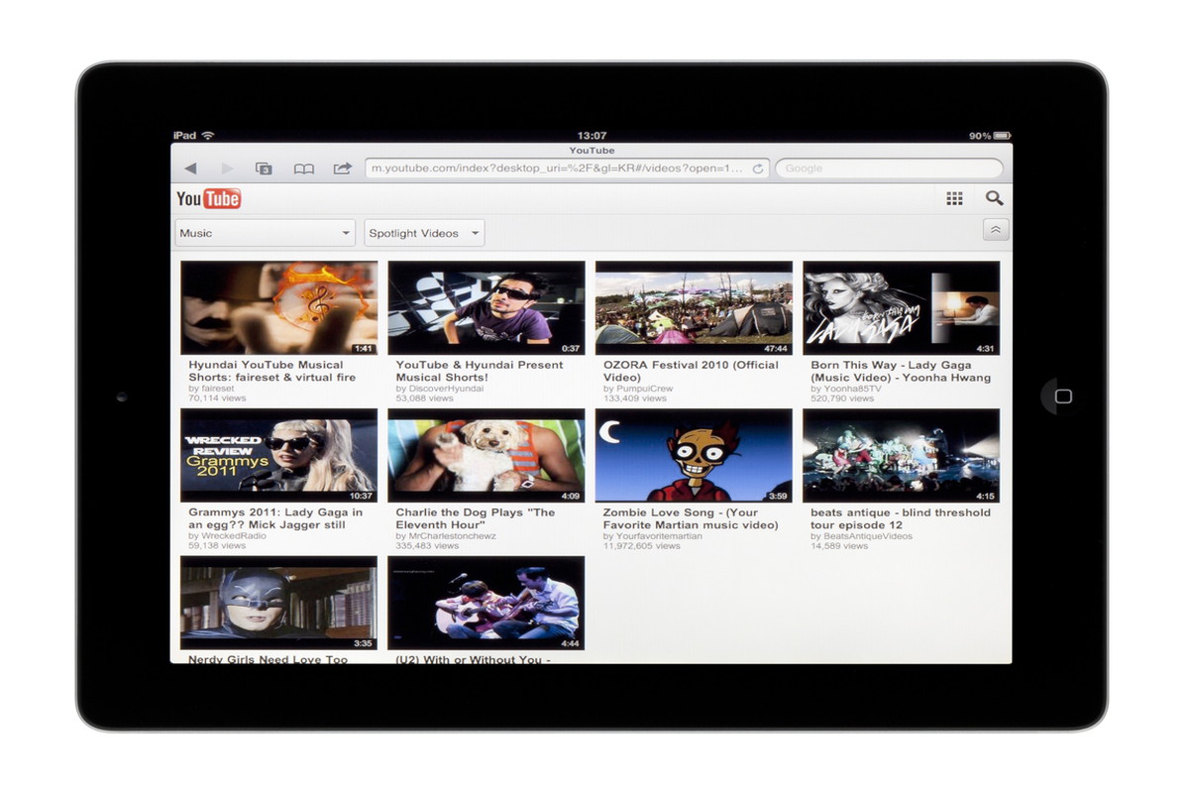Click the 520,790 views text
1189x793 pixels.
(x=842, y=398)
